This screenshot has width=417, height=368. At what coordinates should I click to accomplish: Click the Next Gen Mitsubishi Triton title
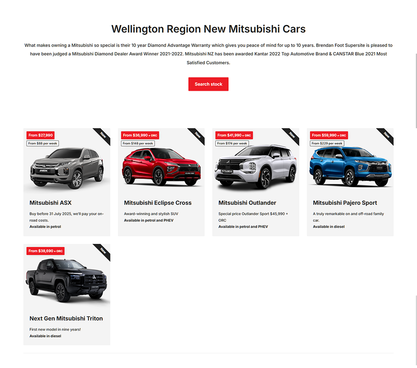pos(66,318)
